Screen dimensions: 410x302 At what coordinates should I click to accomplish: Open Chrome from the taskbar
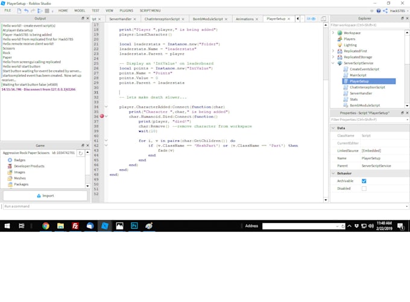[46, 226]
